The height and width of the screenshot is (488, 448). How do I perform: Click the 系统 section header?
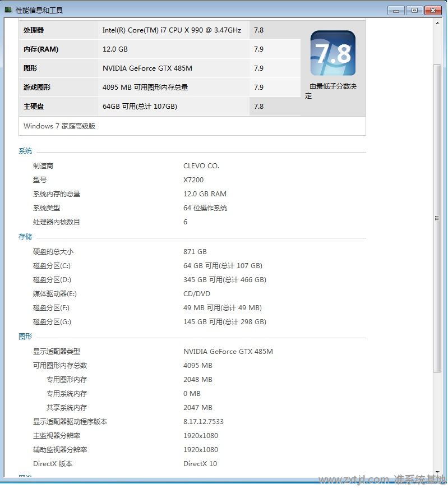pyautogui.click(x=25, y=151)
